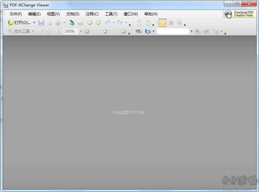
Task: Open the 注释(C) menu
Action: [x=92, y=14]
